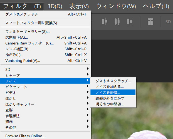Open the ウィンドウ(W) menu
Screen dimensions: 173x139
pyautogui.click(x=116, y=6)
